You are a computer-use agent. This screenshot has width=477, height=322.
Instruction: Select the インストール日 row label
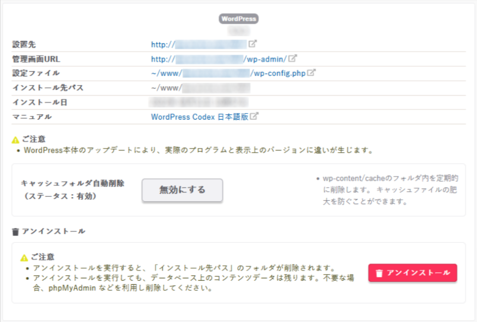(x=40, y=102)
